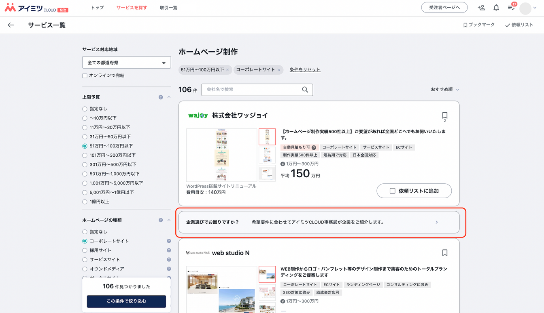Screen dimensions: 544x313
Task: Open the task list icon with badge 17
Action: point(511,8)
